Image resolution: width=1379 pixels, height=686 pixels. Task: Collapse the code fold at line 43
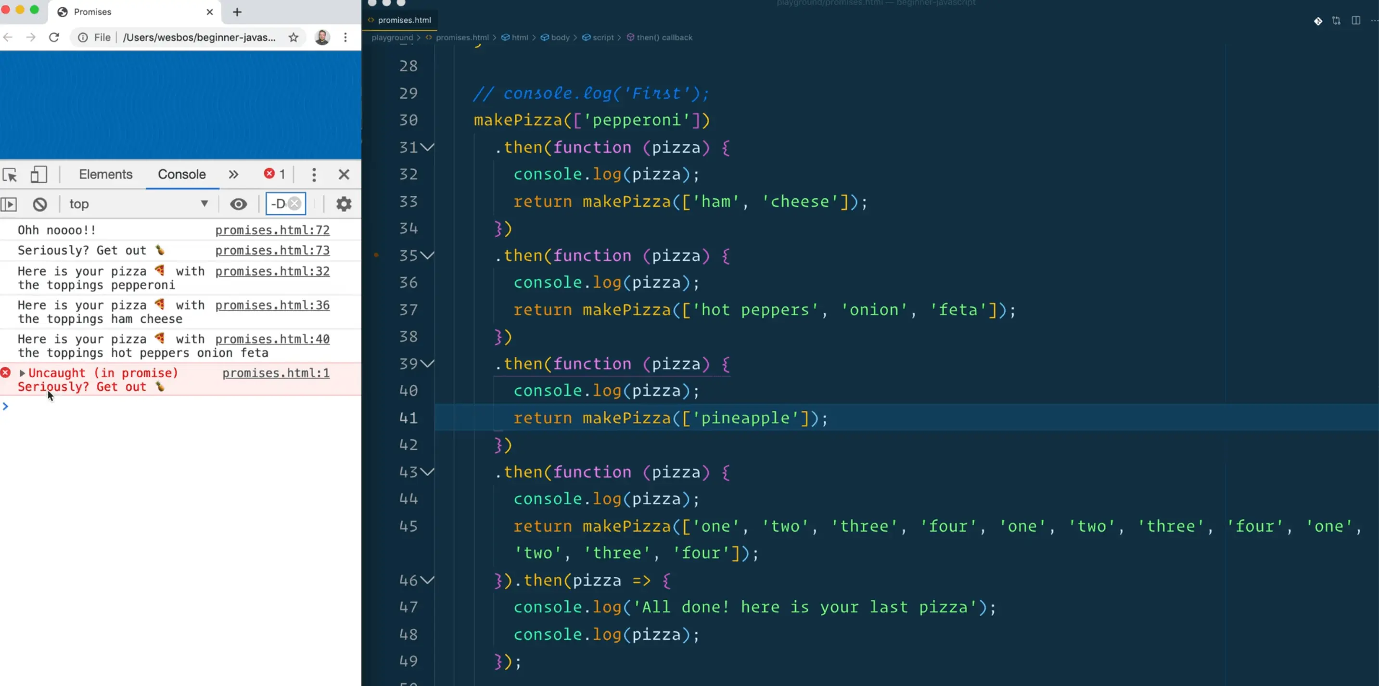427,472
